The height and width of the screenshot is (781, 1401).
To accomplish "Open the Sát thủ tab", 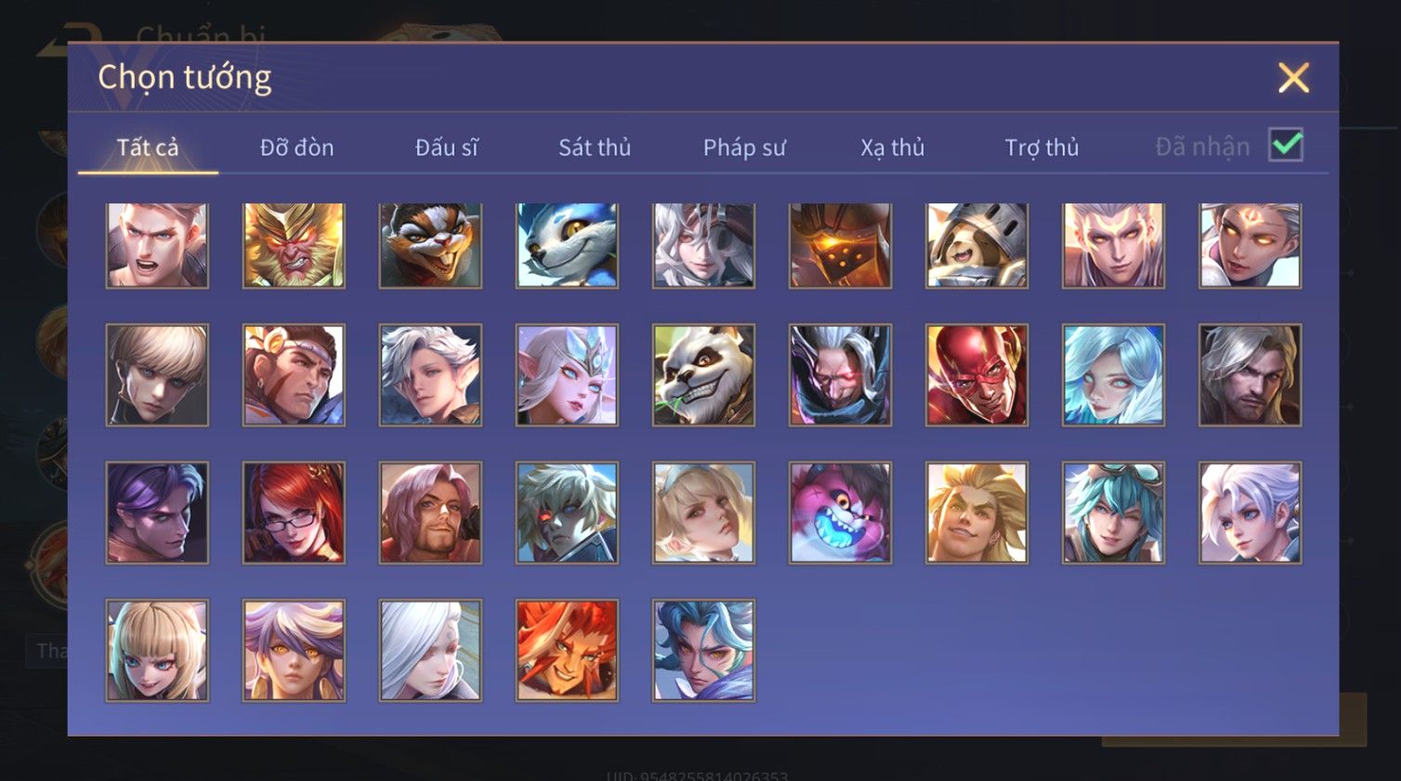I will (595, 148).
